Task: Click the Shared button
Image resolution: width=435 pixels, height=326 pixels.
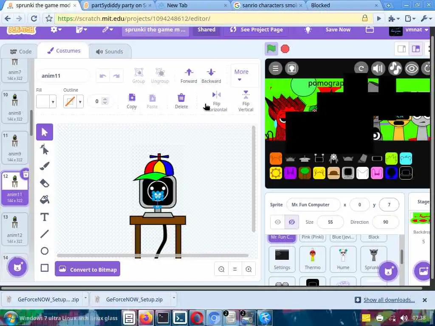Action: (x=206, y=30)
